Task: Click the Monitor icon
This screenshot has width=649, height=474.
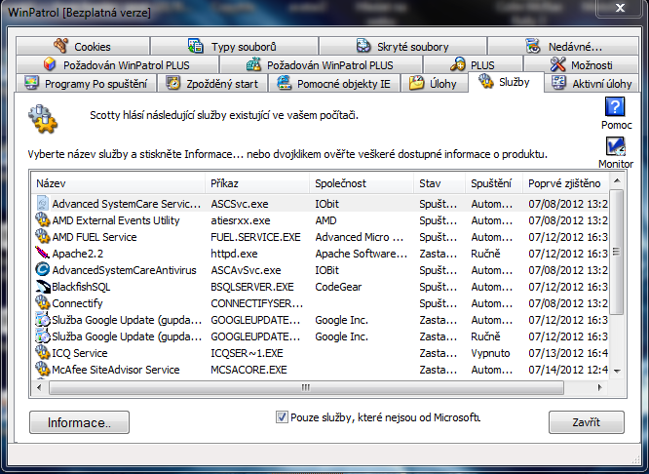Action: coord(616,146)
